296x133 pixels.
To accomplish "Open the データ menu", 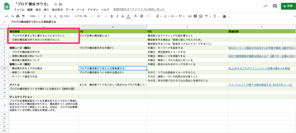I will 70,10.
